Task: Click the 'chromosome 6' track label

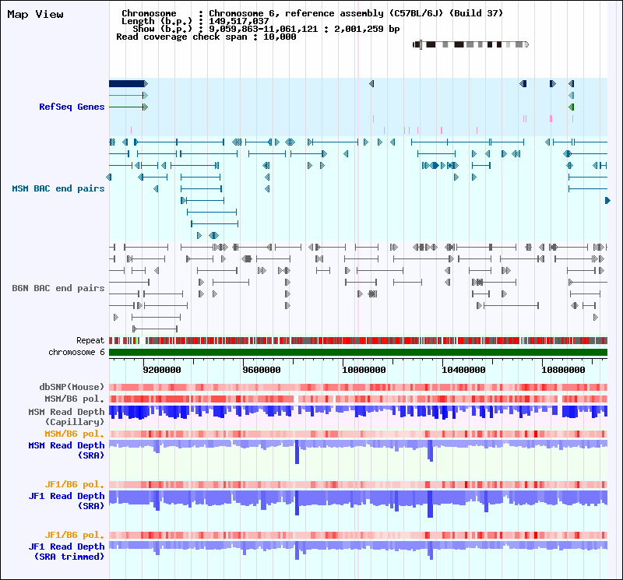Action: (76, 352)
